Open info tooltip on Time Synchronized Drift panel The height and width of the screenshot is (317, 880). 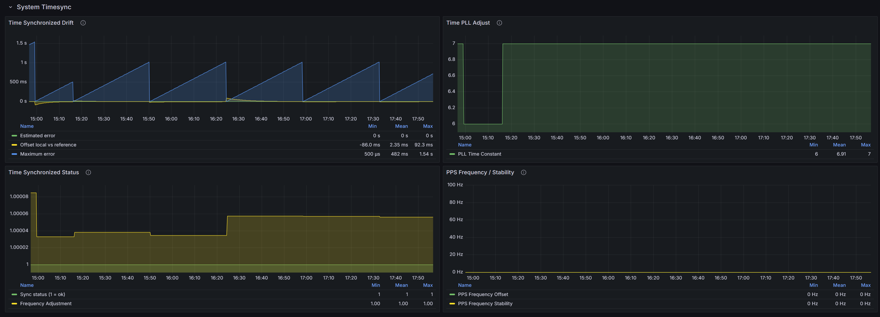[83, 23]
